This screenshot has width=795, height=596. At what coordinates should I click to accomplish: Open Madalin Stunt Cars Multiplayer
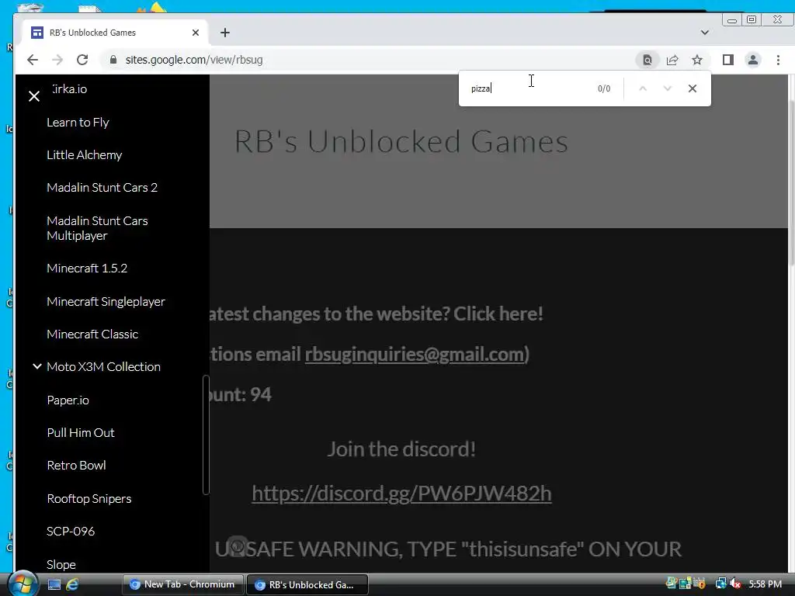tap(97, 228)
